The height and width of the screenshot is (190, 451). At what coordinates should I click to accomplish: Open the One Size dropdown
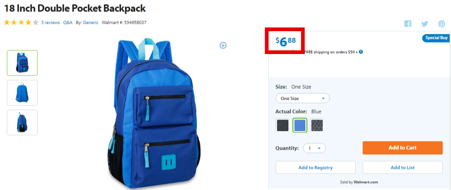[303, 98]
